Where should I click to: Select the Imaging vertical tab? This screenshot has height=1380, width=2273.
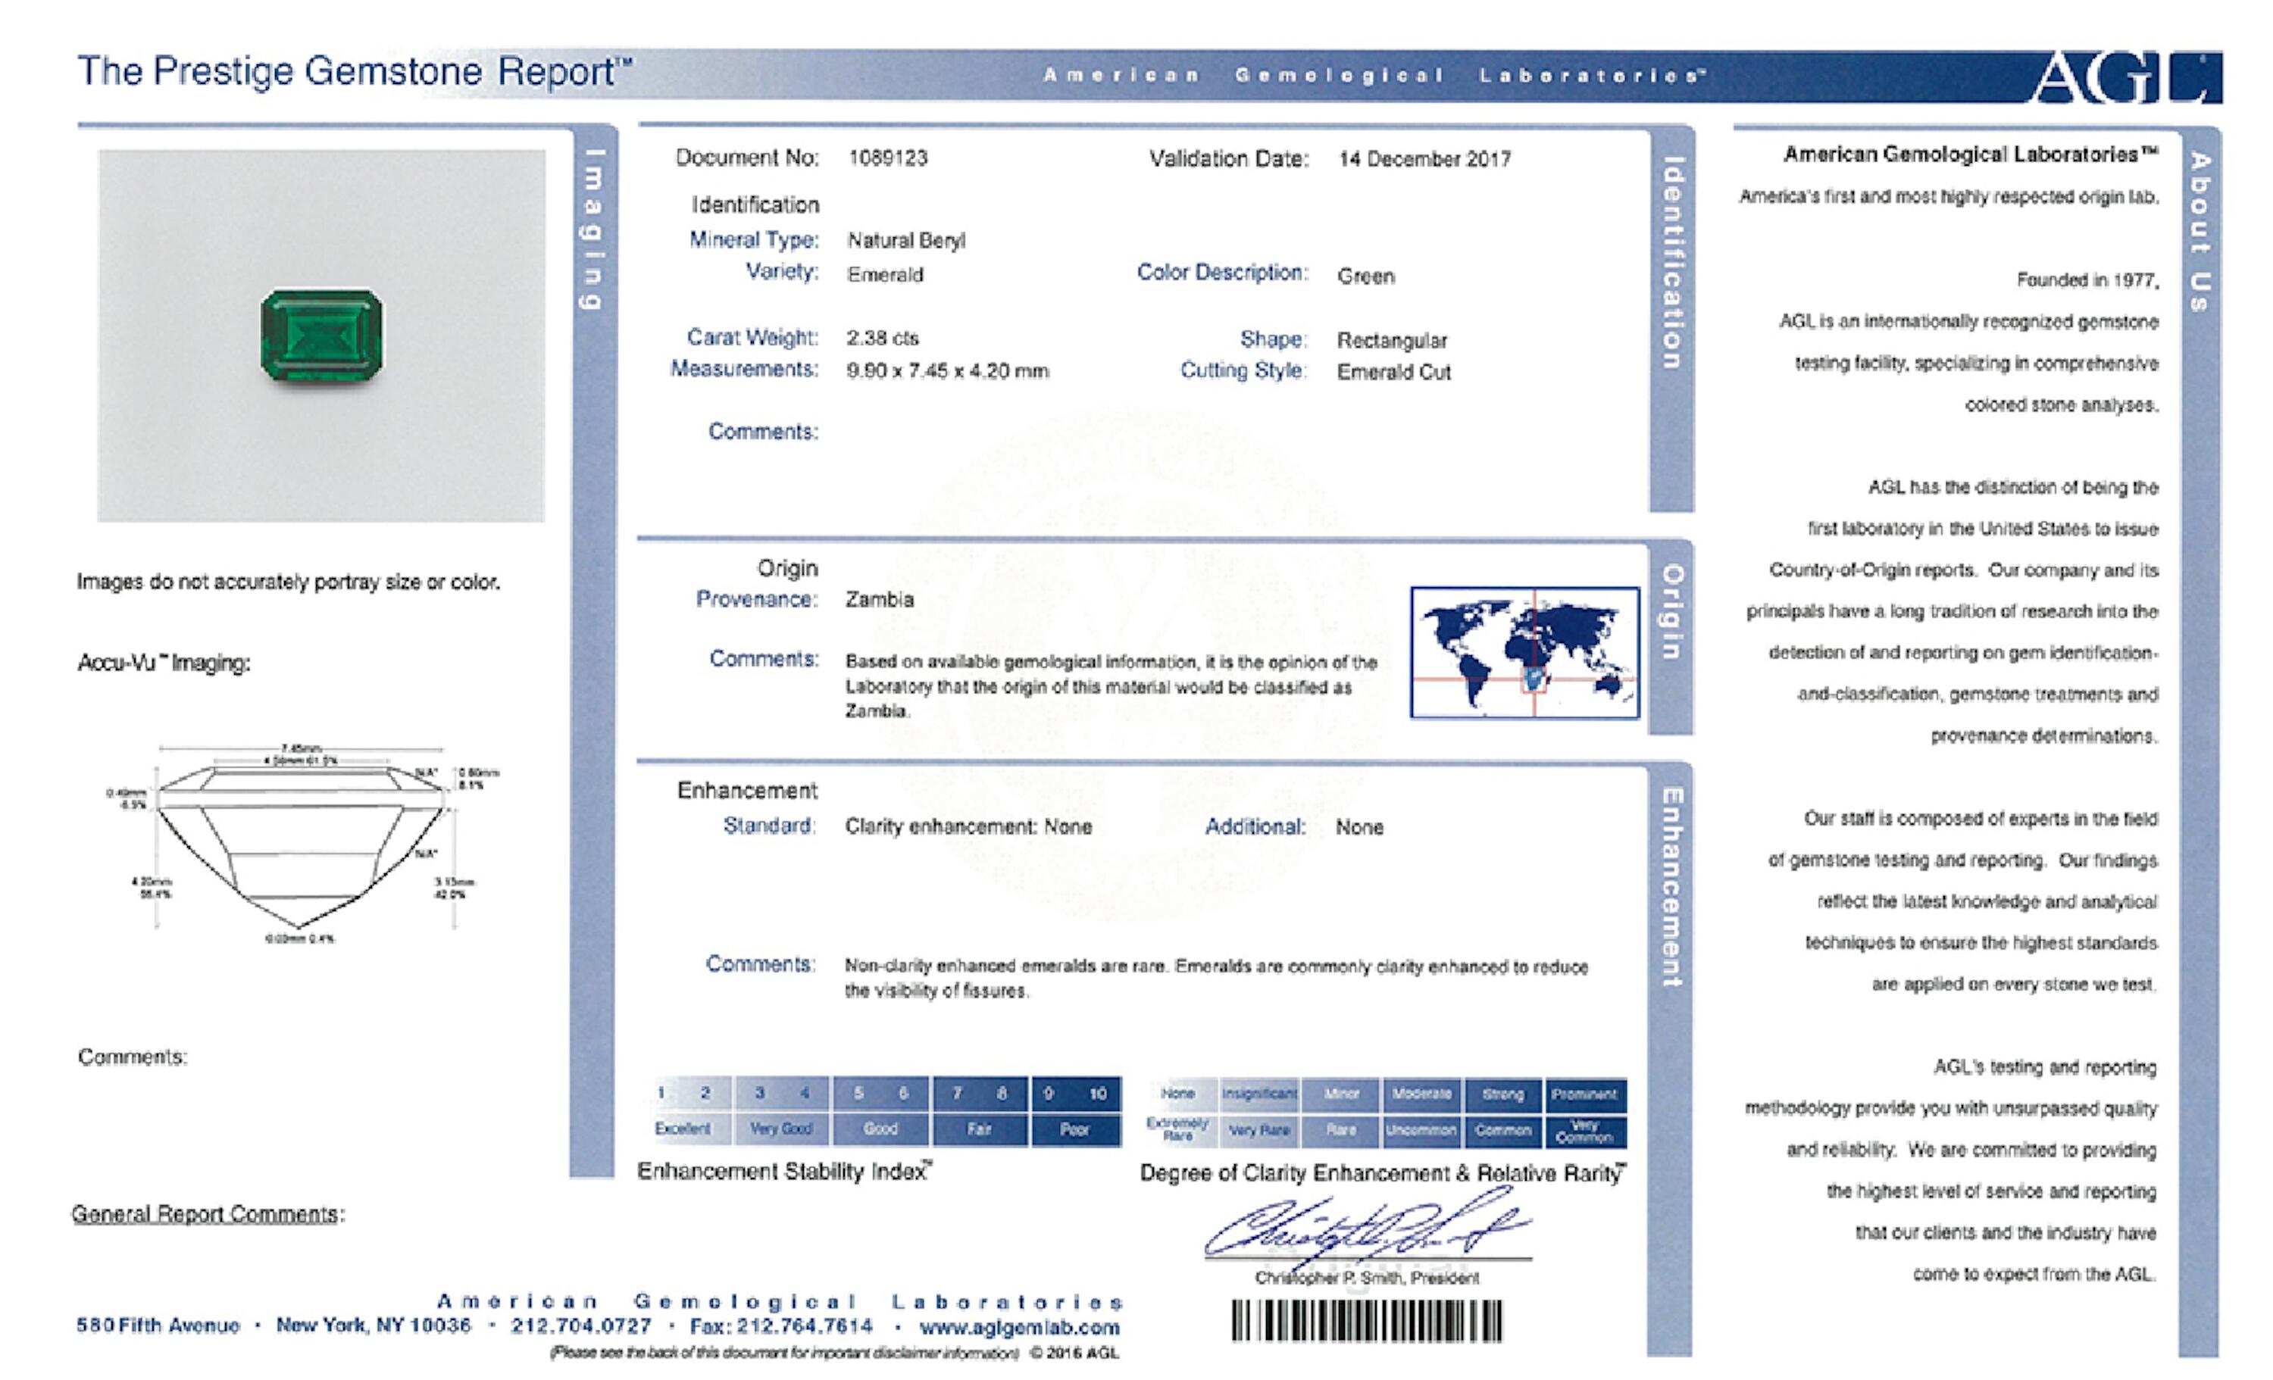point(594,229)
